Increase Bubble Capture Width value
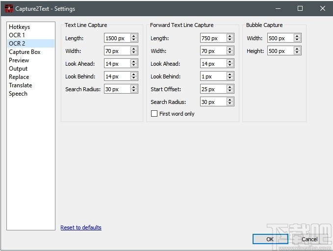 coord(297,36)
